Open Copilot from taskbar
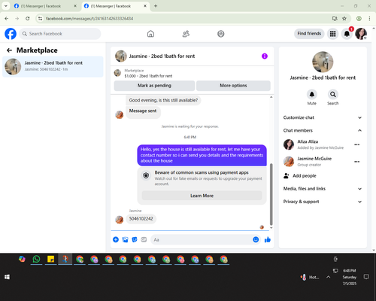Screen dimensions: 376x301 (x=22, y=259)
